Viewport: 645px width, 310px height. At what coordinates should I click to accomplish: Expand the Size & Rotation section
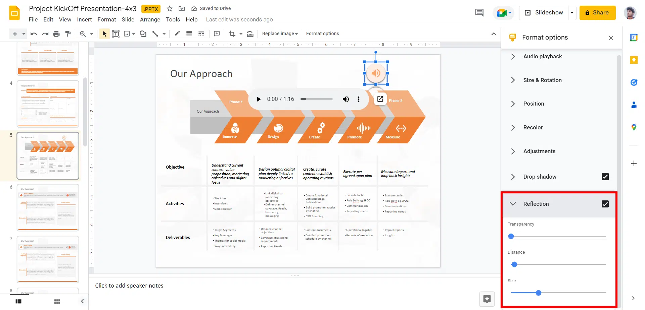pyautogui.click(x=542, y=80)
